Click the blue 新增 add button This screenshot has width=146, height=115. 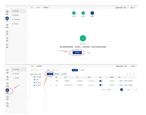50,74
